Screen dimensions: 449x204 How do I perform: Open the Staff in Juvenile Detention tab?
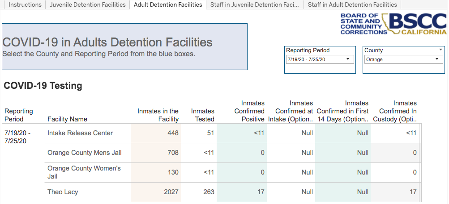254,5
